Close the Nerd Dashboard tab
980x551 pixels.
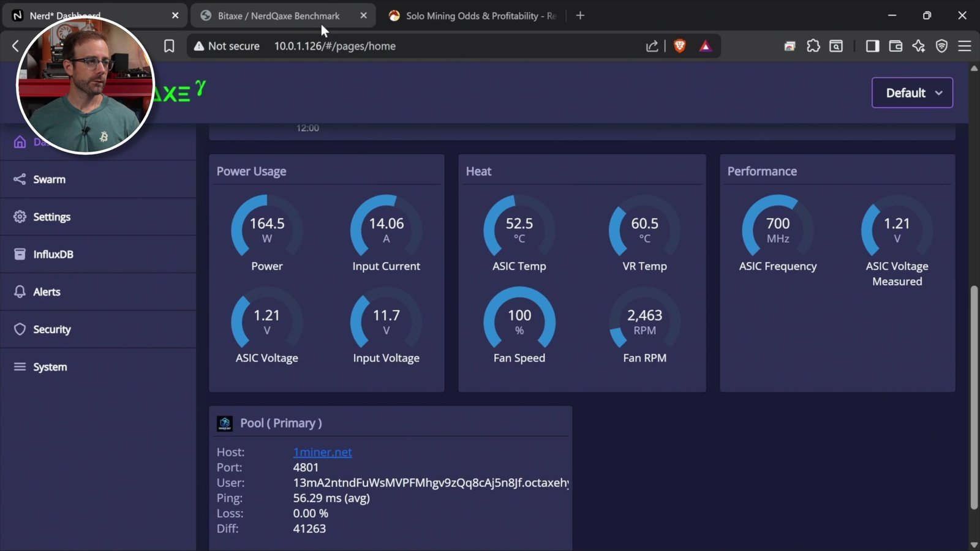175,16
